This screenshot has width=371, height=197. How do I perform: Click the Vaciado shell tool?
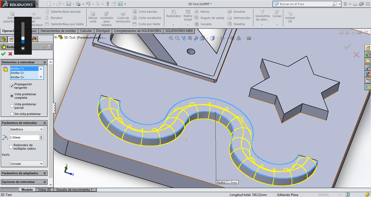click(203, 24)
